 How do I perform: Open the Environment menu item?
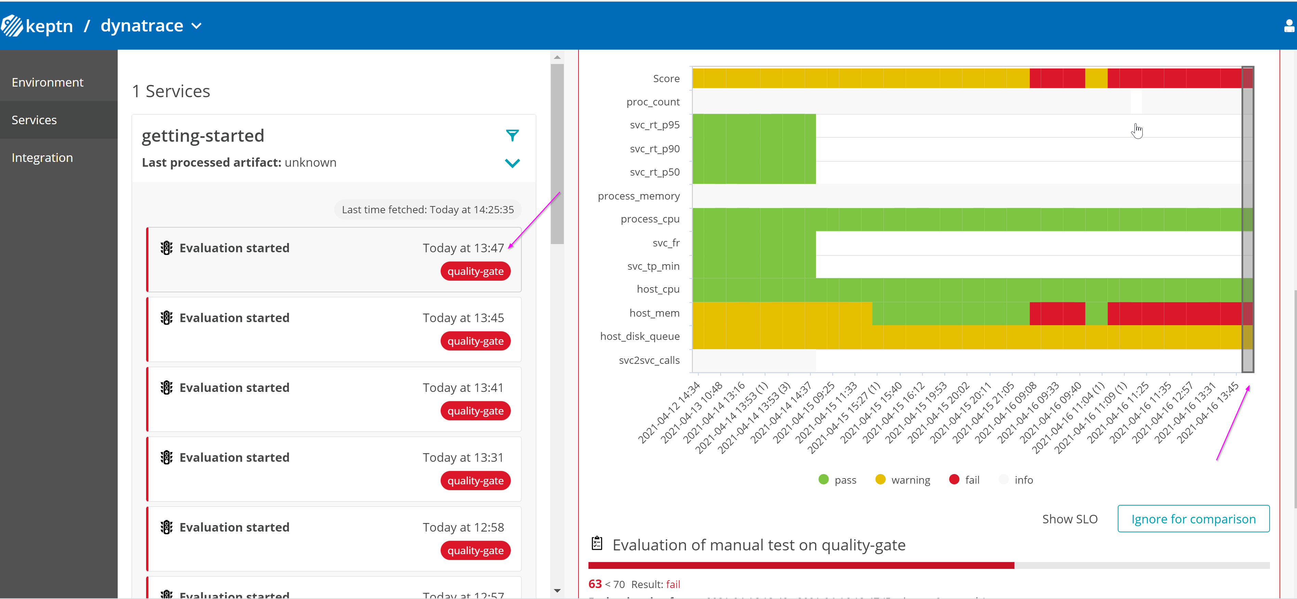pyautogui.click(x=47, y=82)
